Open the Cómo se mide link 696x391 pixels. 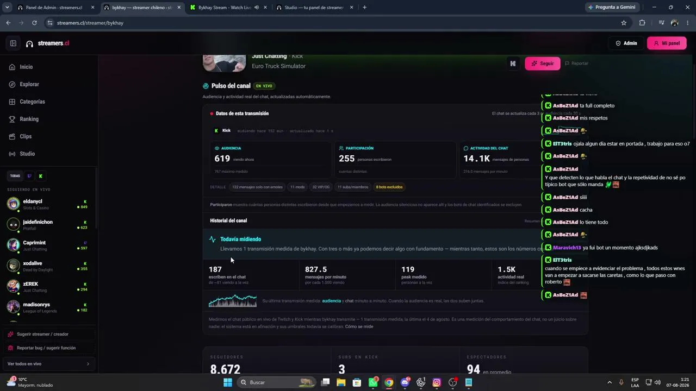[x=359, y=326]
